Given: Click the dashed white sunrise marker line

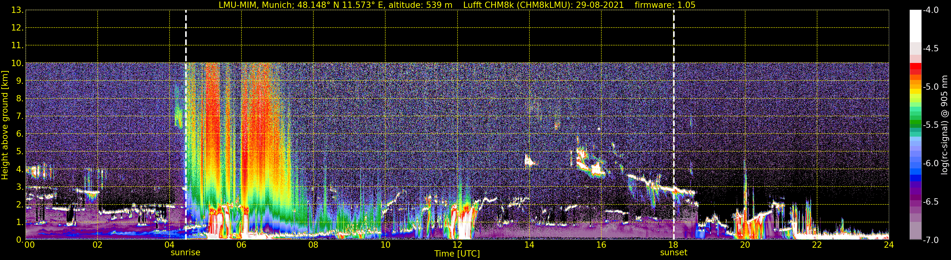Looking at the screenshot, I should pyautogui.click(x=186, y=125).
